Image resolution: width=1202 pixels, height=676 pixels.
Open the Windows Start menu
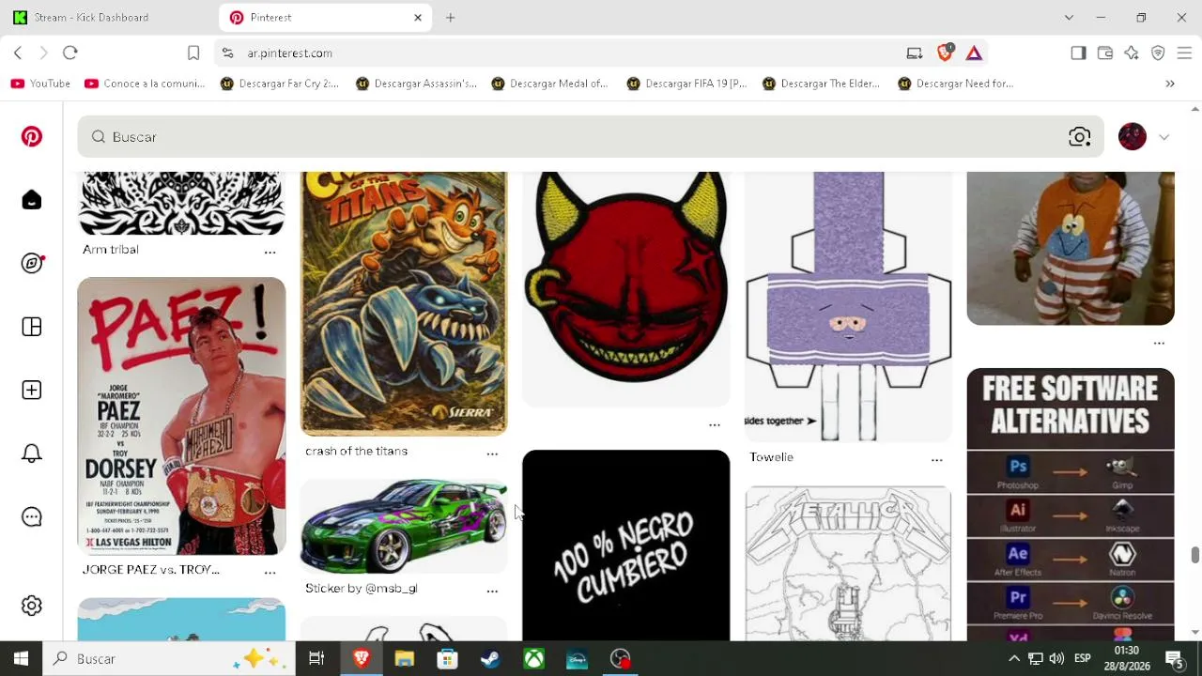pyautogui.click(x=21, y=659)
